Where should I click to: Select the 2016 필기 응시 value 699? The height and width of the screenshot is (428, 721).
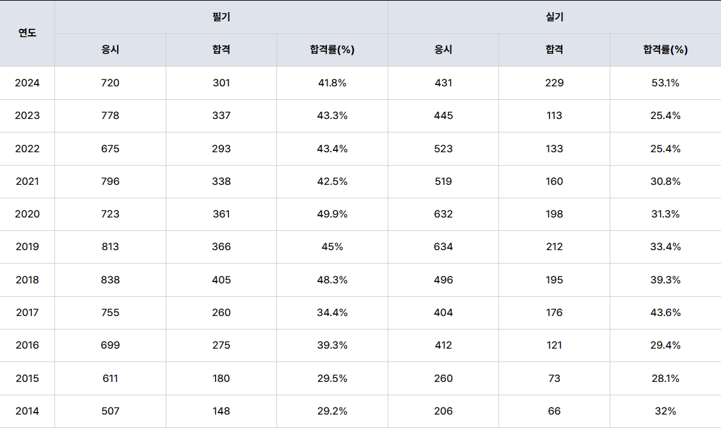110,345
